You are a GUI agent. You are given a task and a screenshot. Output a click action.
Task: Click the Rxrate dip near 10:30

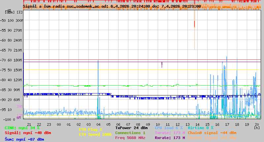pyautogui.click(x=162, y=65)
